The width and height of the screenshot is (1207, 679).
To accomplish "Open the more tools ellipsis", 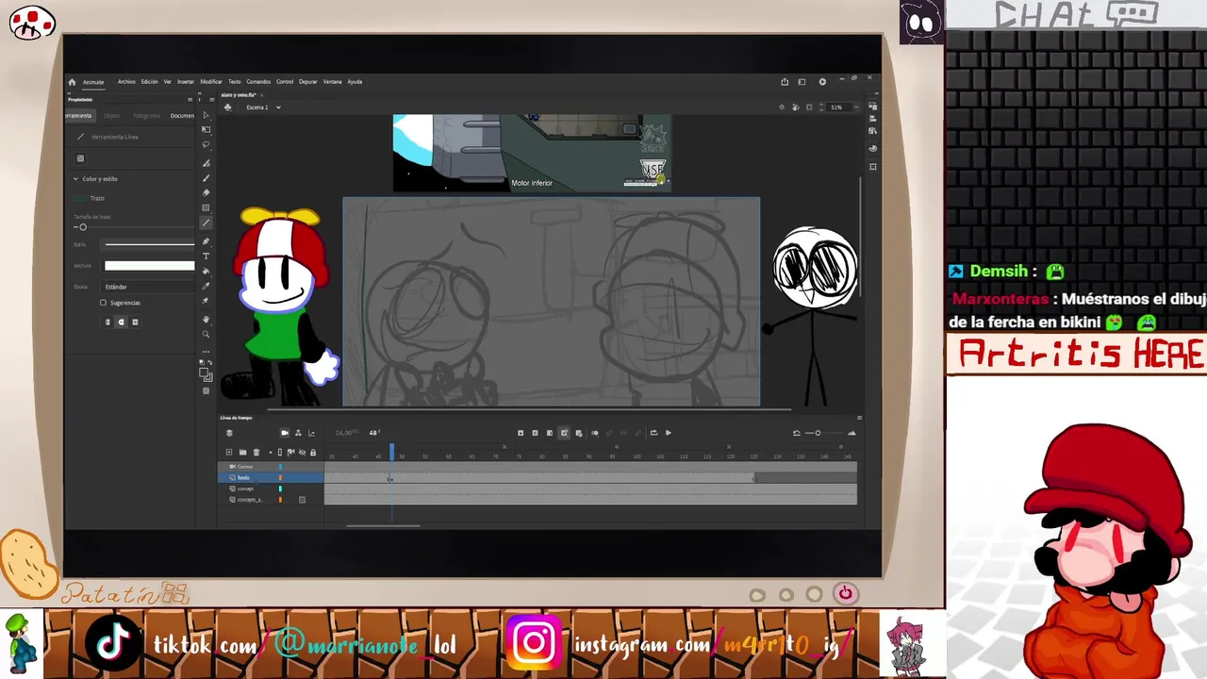I will point(207,351).
